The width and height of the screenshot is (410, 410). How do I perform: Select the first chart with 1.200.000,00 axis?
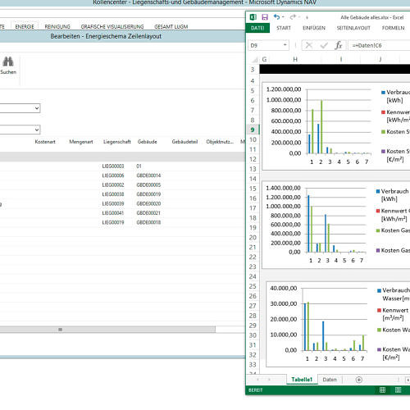click(x=336, y=126)
